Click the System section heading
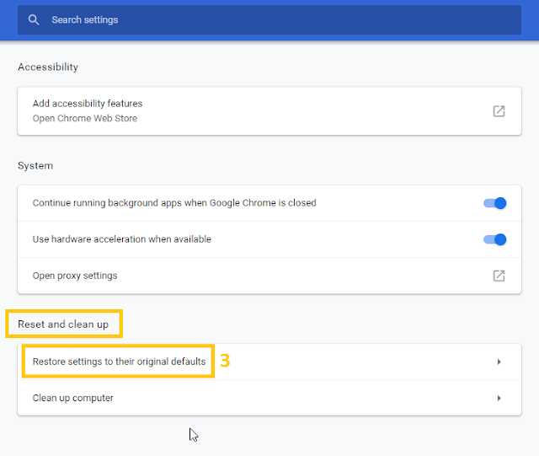Viewport: 539px width, 456px height. (x=35, y=166)
